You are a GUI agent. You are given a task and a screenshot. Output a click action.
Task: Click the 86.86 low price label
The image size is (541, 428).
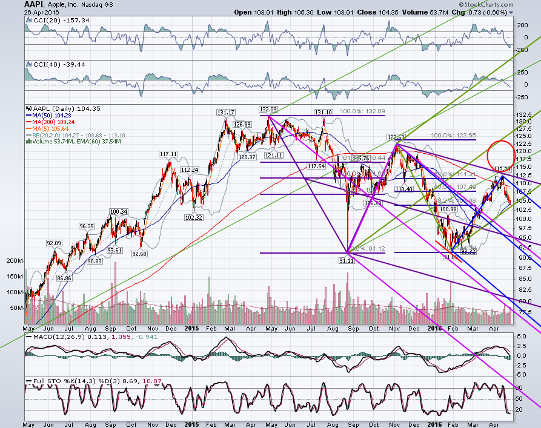point(64,278)
